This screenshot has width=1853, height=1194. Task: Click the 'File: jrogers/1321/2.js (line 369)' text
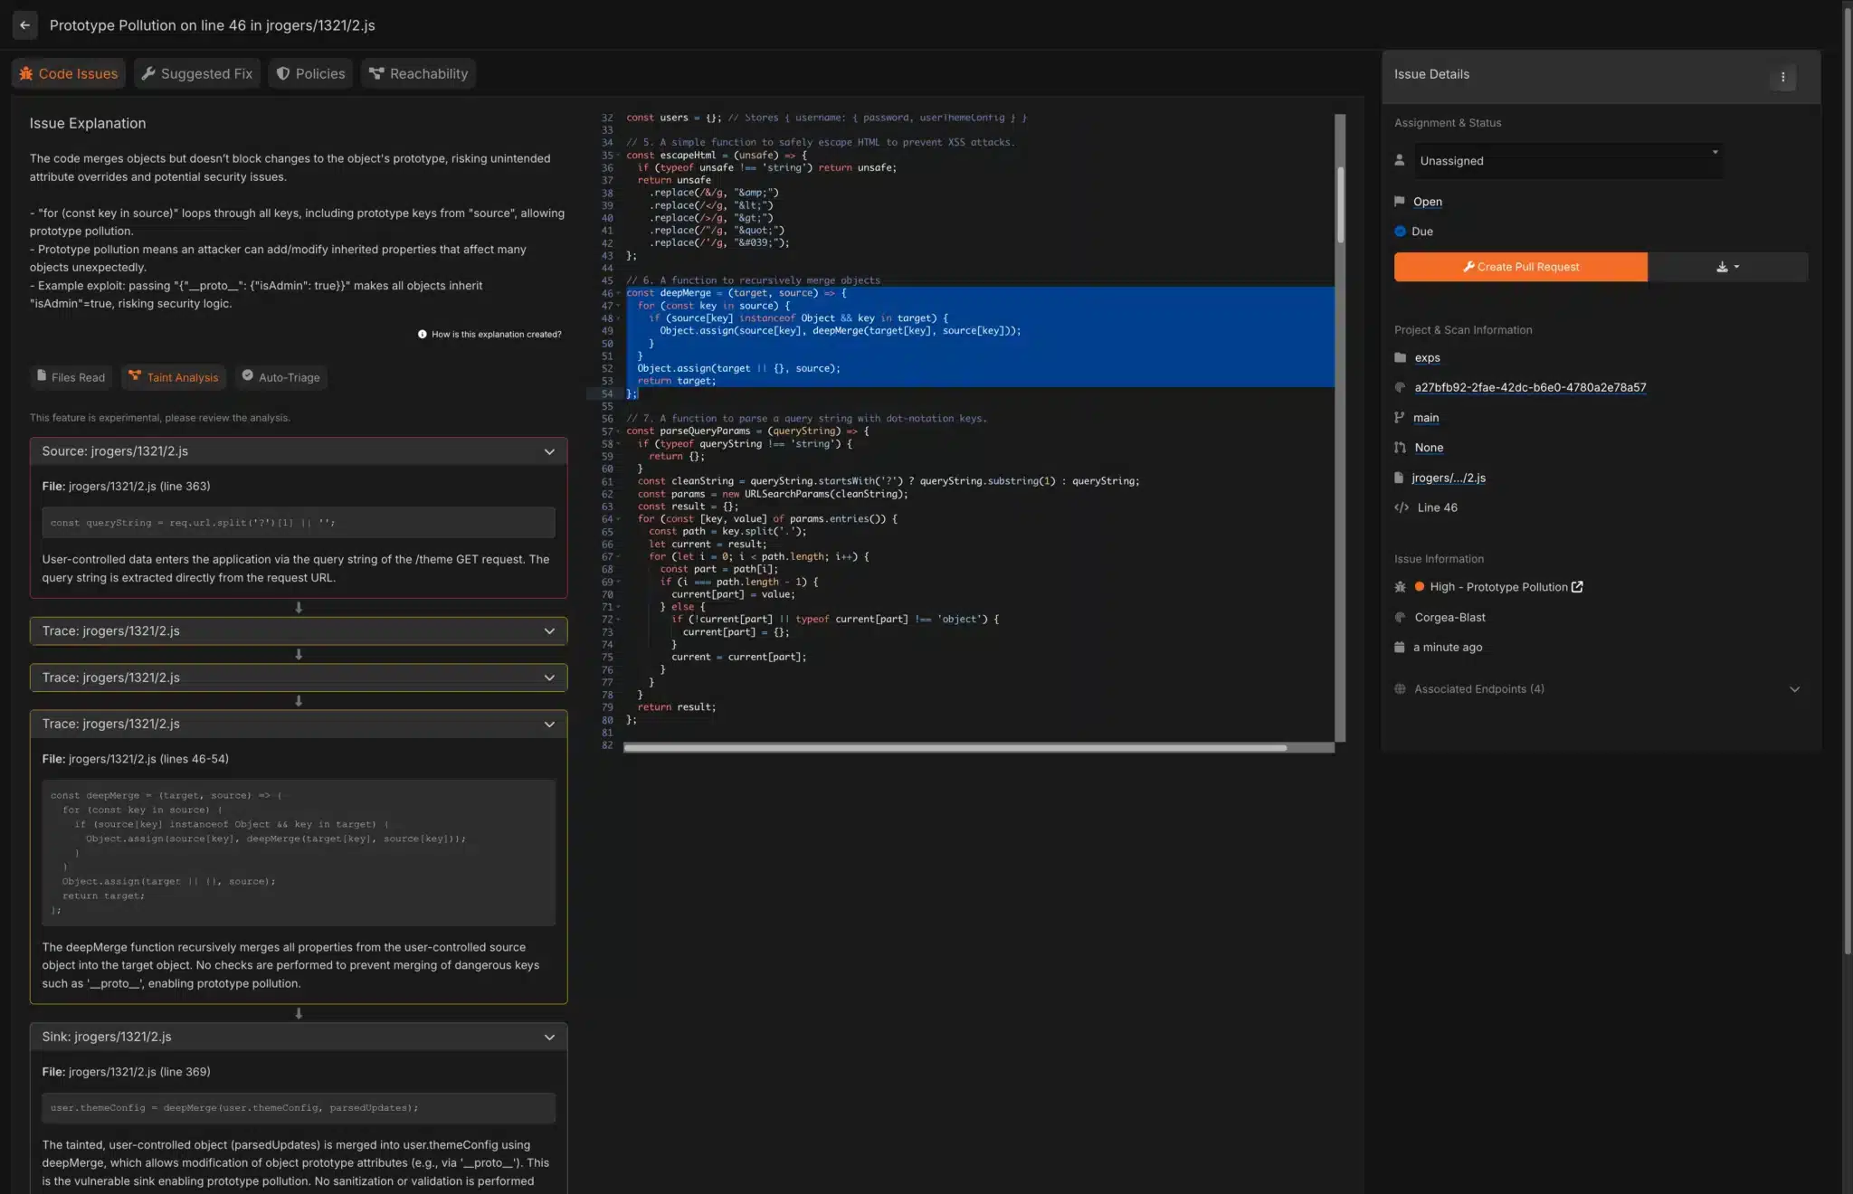tap(126, 1072)
